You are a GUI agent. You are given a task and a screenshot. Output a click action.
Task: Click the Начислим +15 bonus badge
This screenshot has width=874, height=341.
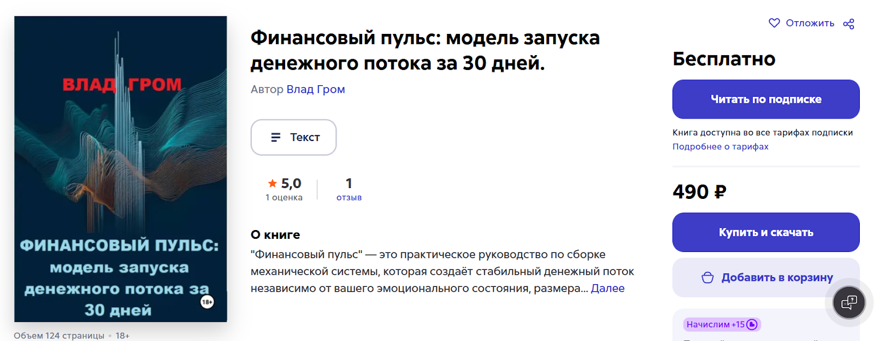tap(715, 325)
